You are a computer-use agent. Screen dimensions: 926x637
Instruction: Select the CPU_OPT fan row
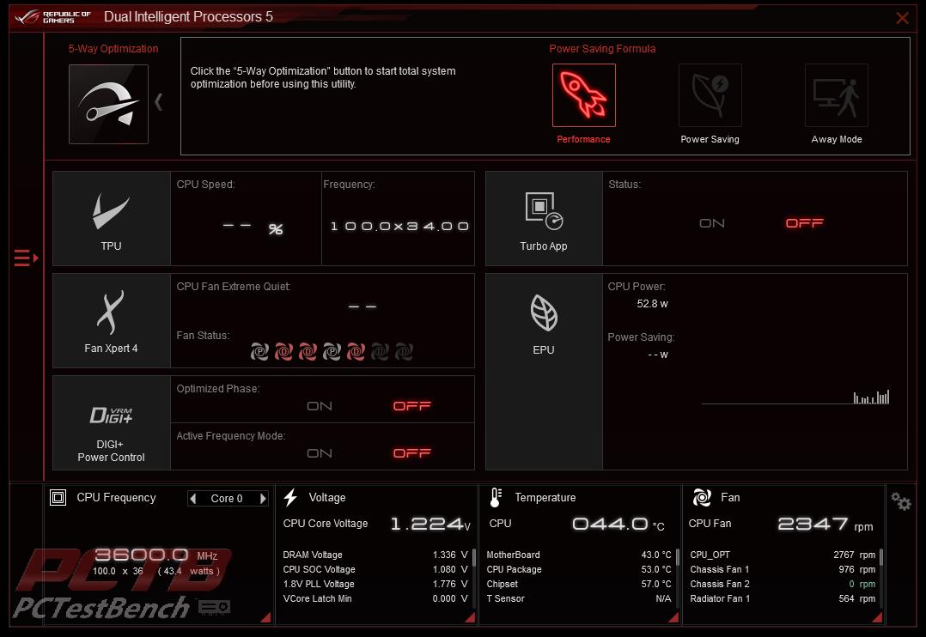(783, 555)
